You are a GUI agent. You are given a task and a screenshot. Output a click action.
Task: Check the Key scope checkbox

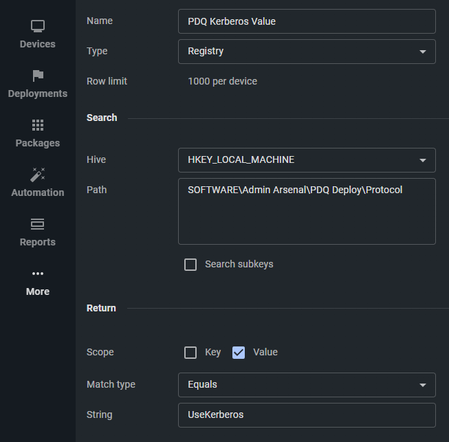190,353
